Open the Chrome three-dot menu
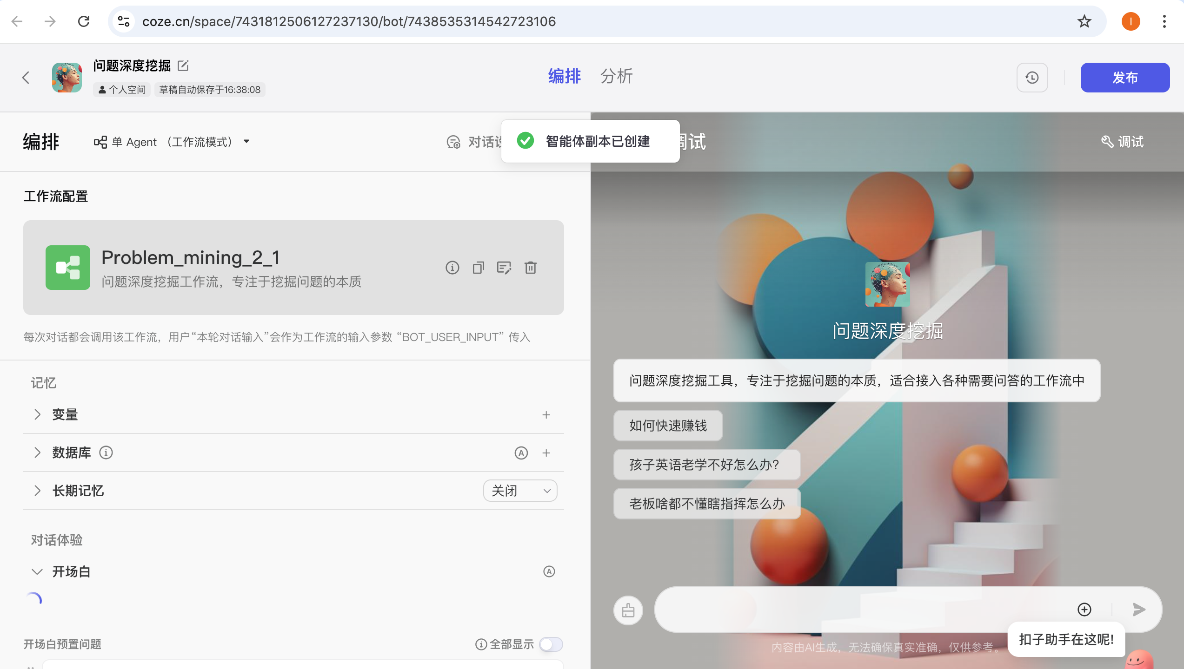Screen dimensions: 1184x669 pyautogui.click(x=1164, y=21)
